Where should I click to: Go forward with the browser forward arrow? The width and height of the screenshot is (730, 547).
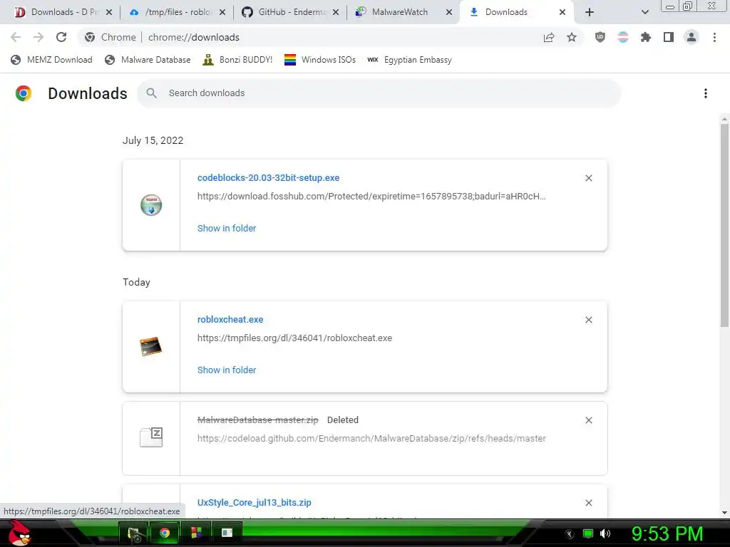pos(38,37)
